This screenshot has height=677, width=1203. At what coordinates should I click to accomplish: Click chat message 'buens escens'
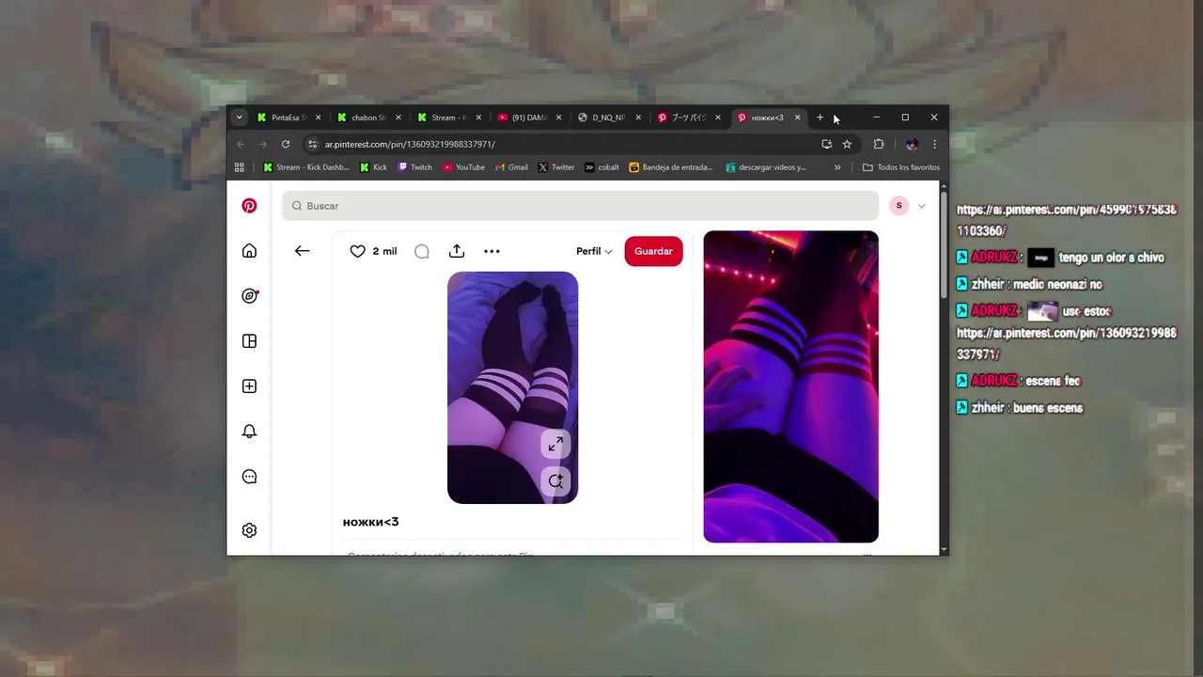tap(1048, 408)
